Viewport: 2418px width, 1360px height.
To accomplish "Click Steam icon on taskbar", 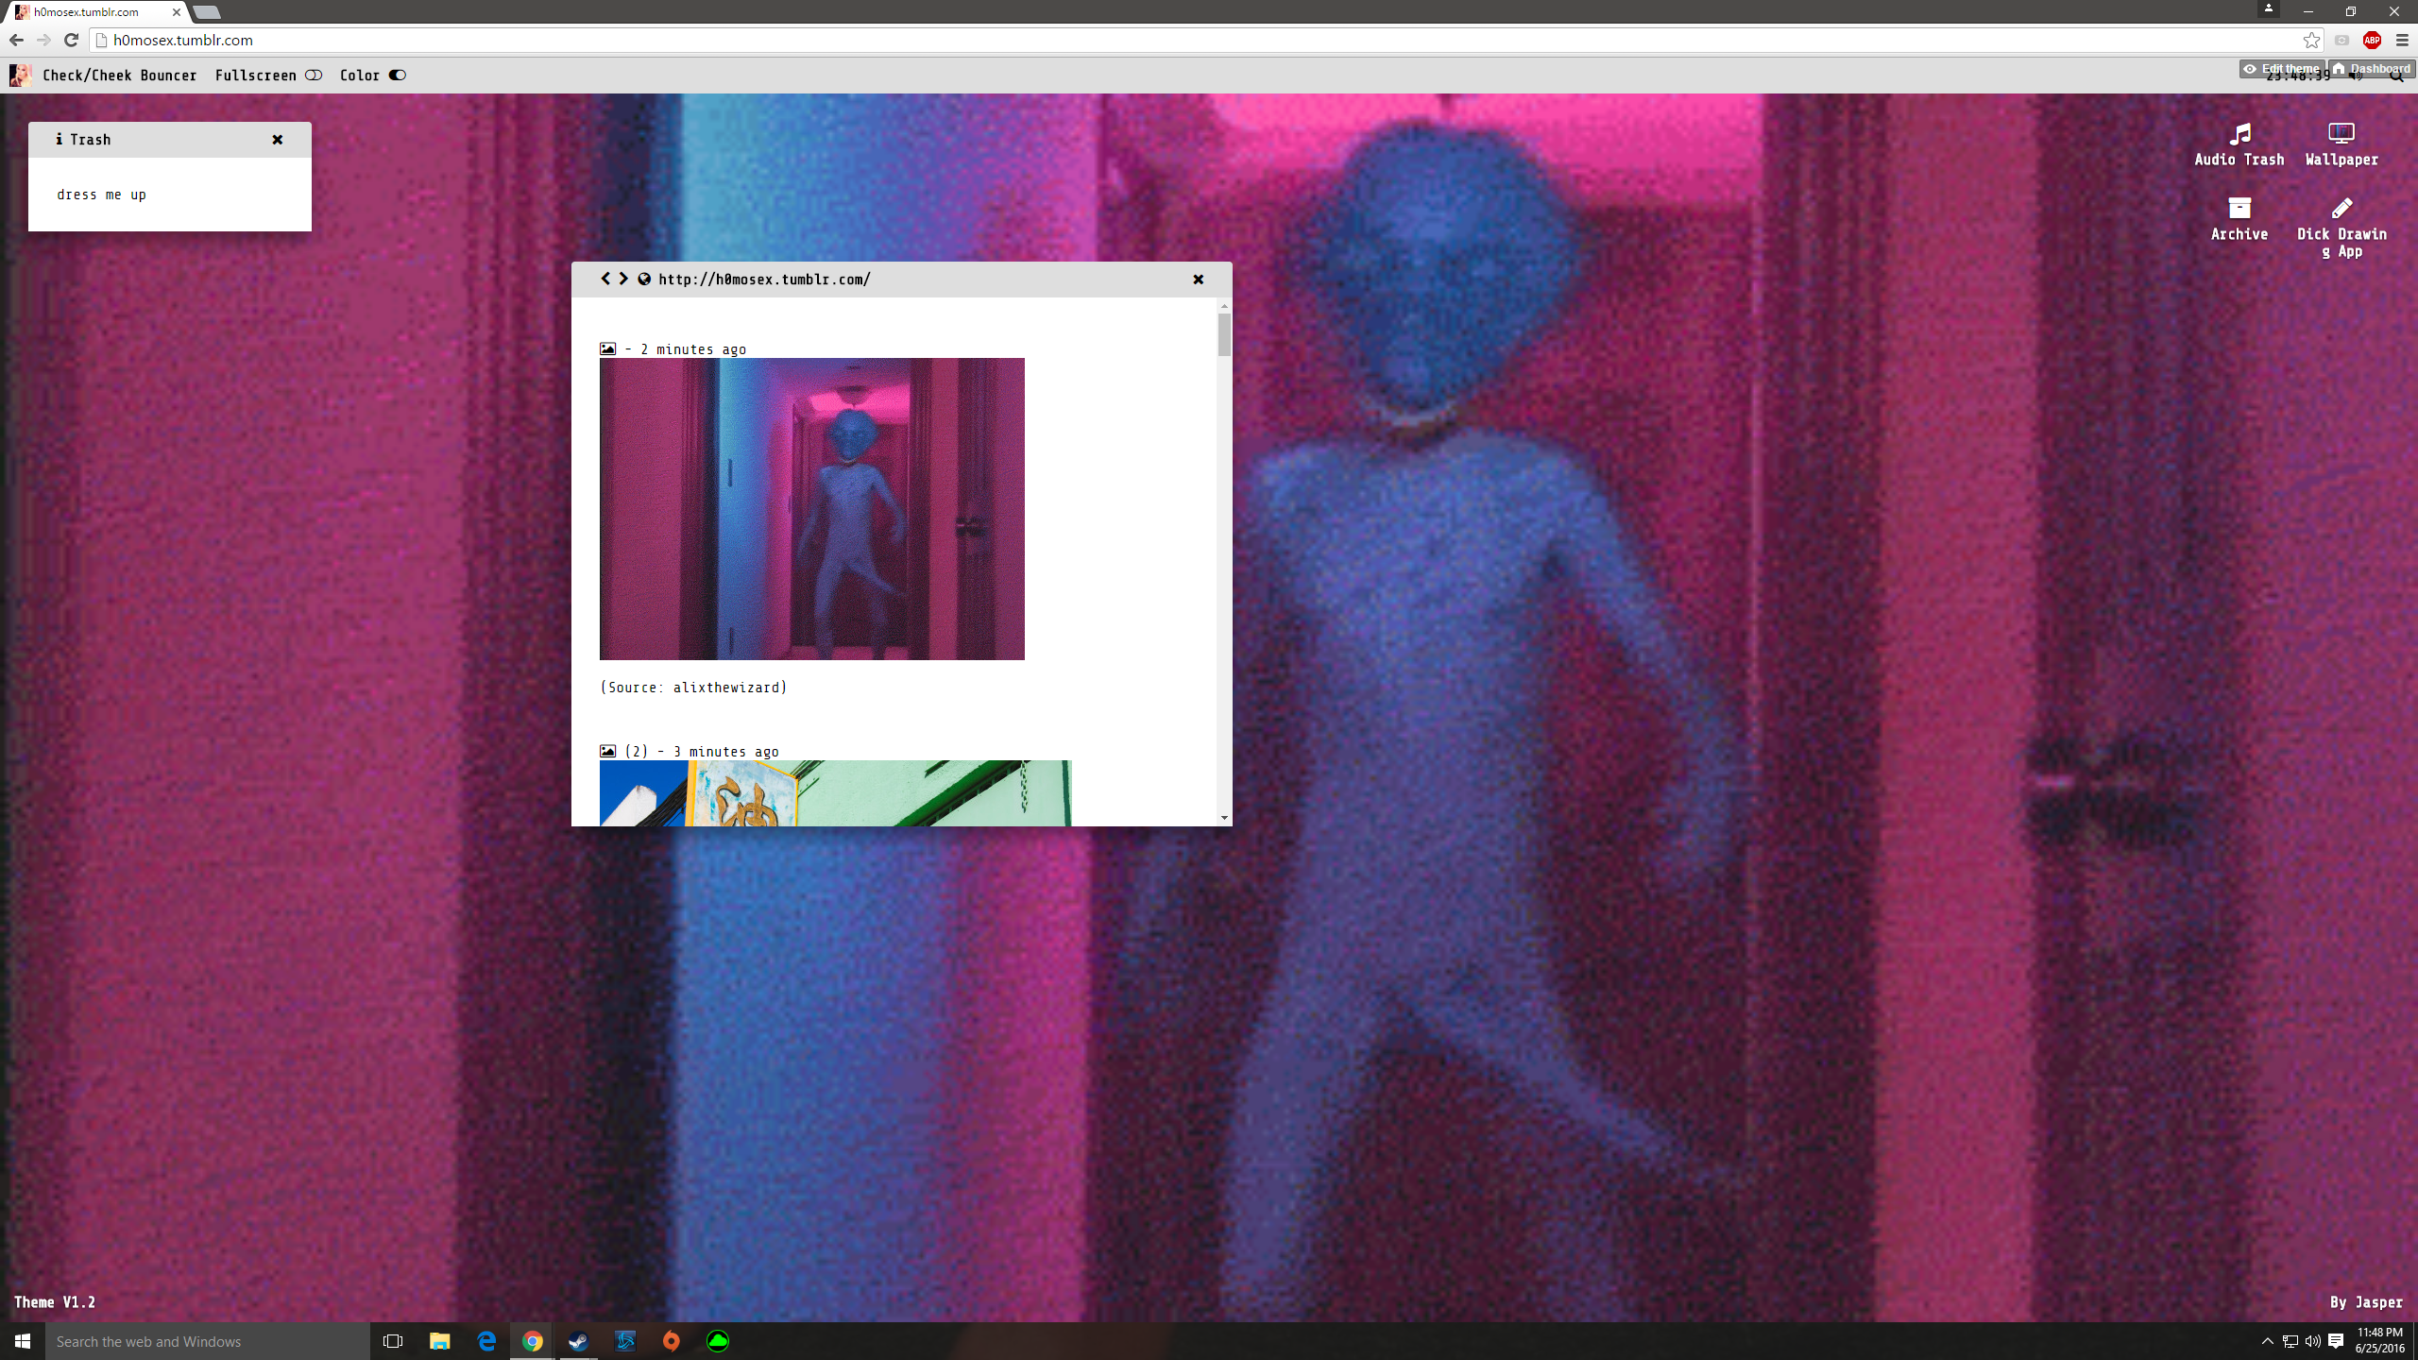I will pyautogui.click(x=578, y=1341).
